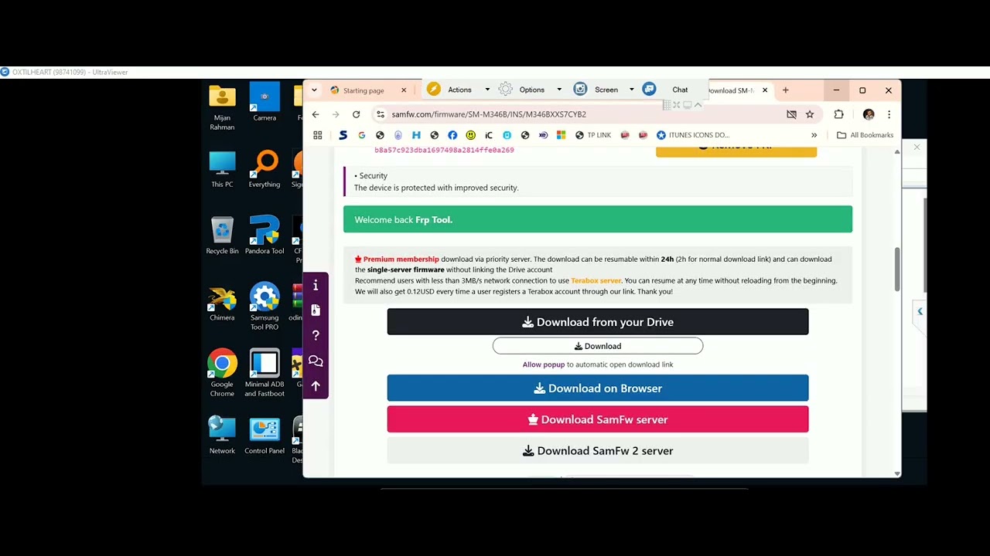Open the Camera desktop shortcut
990x556 pixels.
pyautogui.click(x=265, y=103)
